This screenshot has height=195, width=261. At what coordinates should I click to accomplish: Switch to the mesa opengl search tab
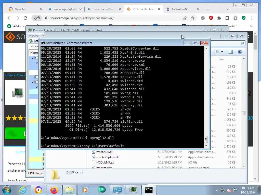65,9
